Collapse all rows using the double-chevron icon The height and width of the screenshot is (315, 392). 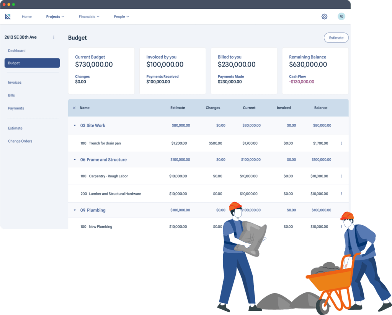pos(74,108)
